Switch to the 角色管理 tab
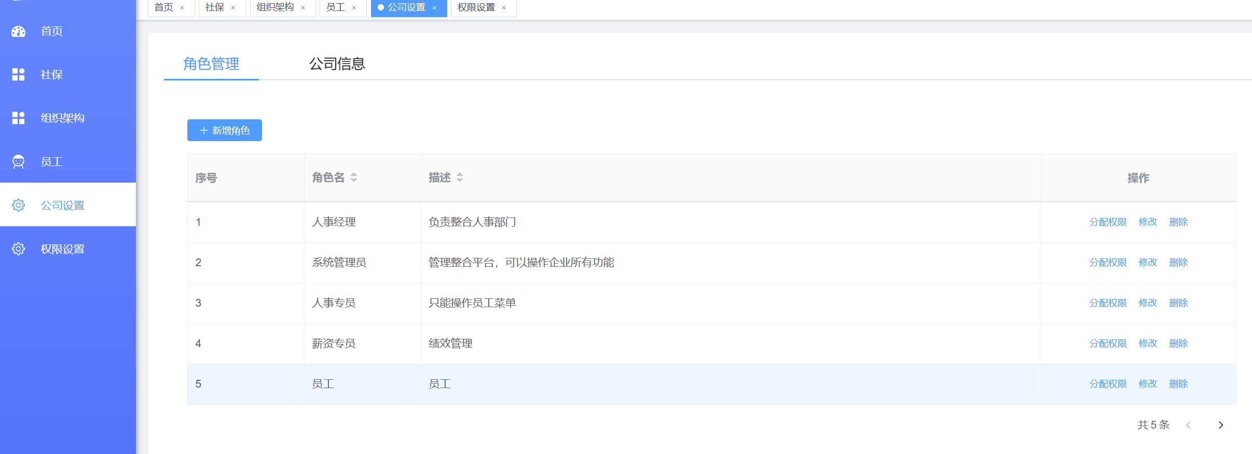1252x454 pixels. pos(211,64)
